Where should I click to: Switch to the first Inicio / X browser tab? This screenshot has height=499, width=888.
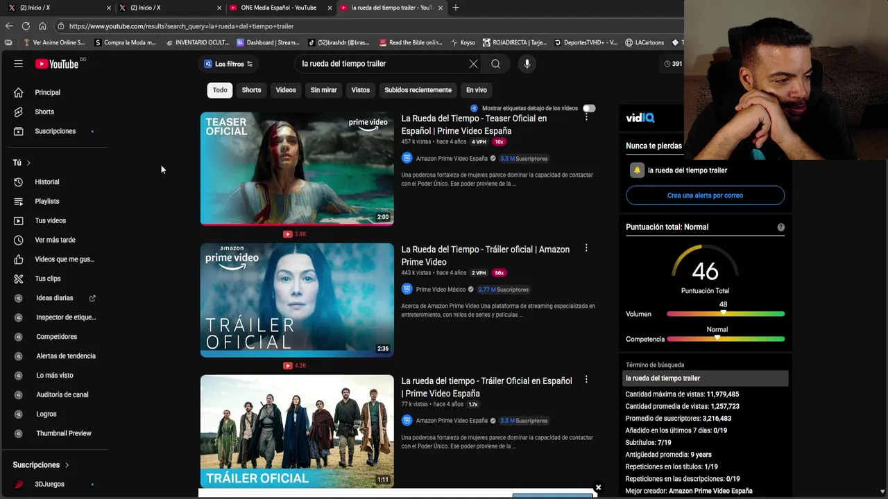58,8
